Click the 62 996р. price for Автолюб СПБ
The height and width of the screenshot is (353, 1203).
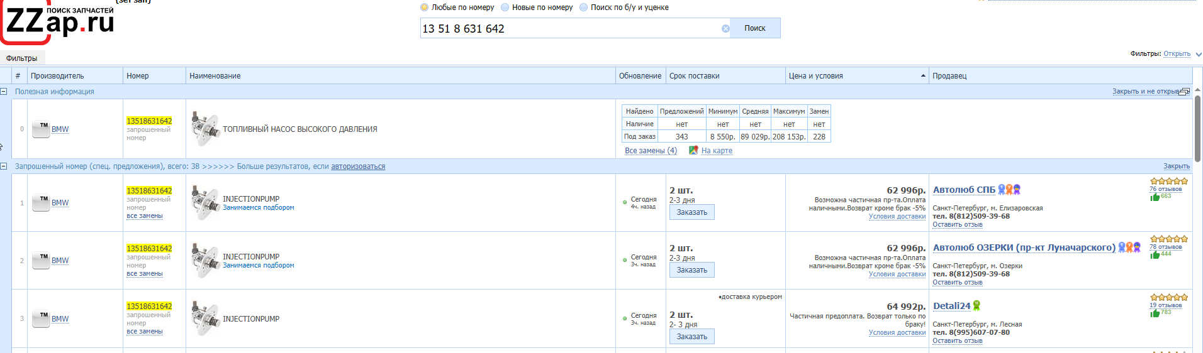tap(906, 190)
